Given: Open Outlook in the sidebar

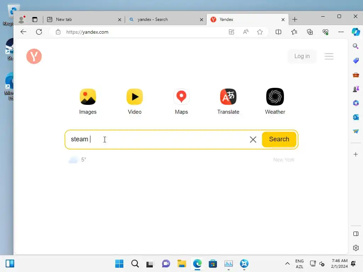Looking at the screenshot, I should click(356, 117).
